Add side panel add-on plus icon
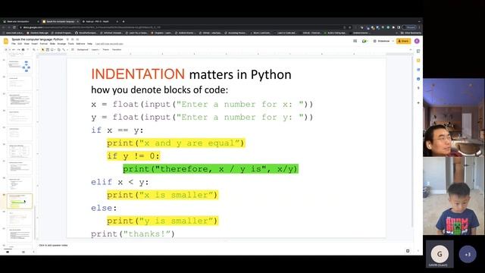The height and width of the screenshot is (273, 485). tap(418, 103)
